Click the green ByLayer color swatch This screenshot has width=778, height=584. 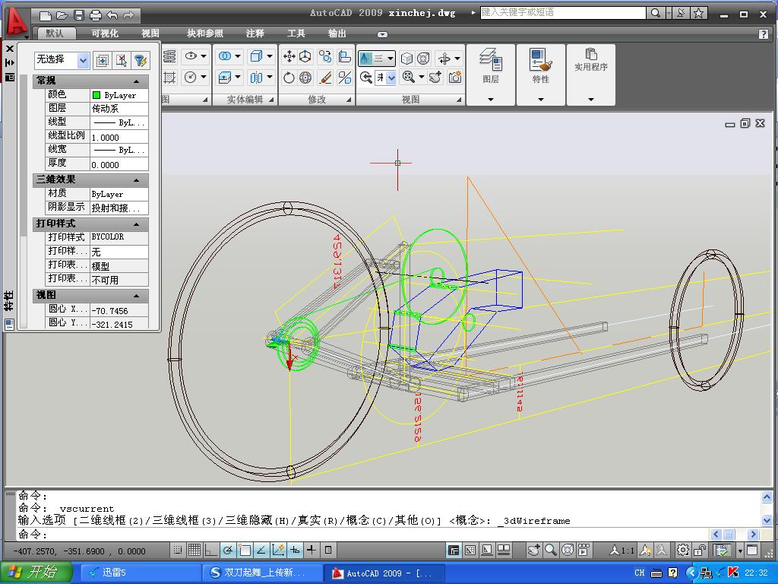click(x=96, y=95)
